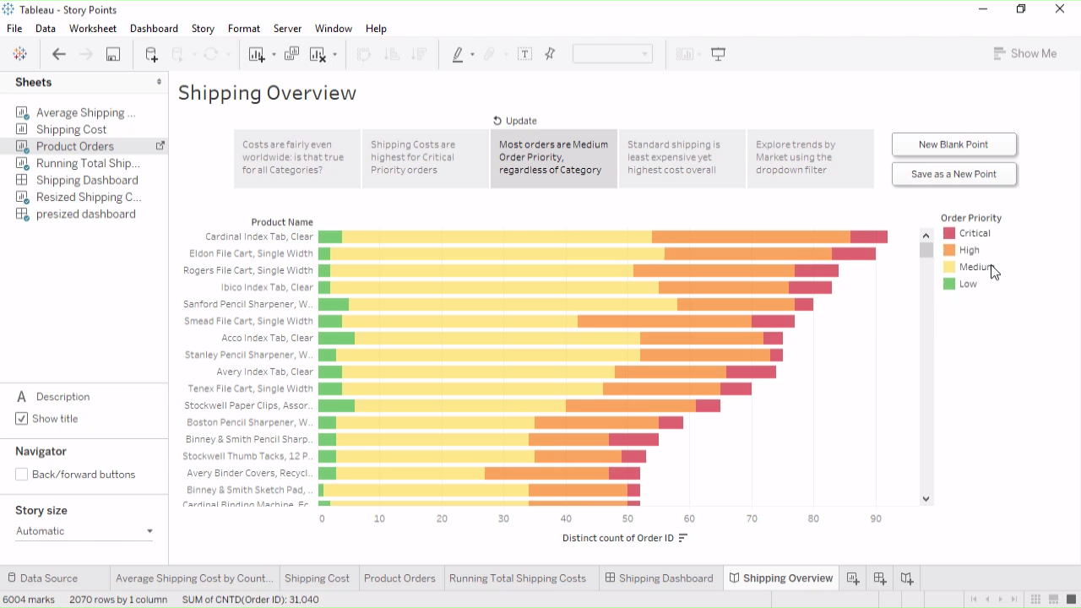Click the New Data Source icon
This screenshot has width=1081, height=608.
(151, 54)
